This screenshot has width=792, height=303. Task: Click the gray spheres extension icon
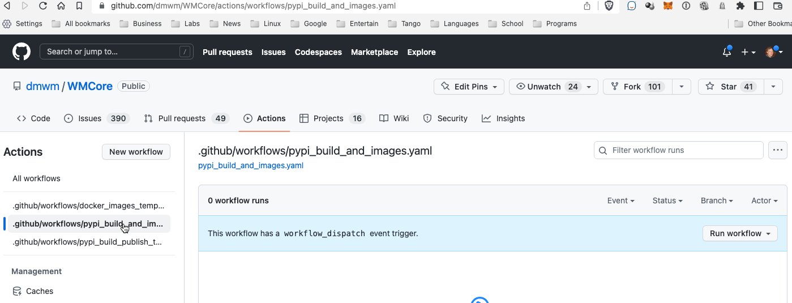[x=650, y=6]
